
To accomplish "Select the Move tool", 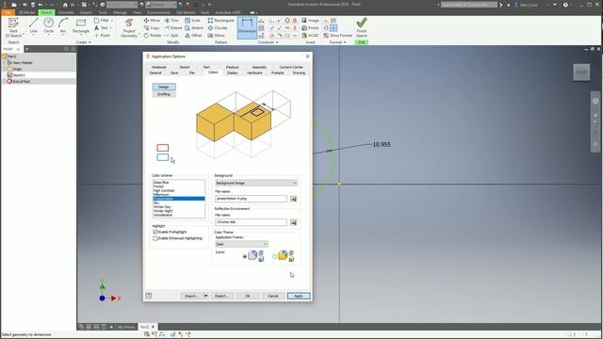I will click(x=152, y=21).
